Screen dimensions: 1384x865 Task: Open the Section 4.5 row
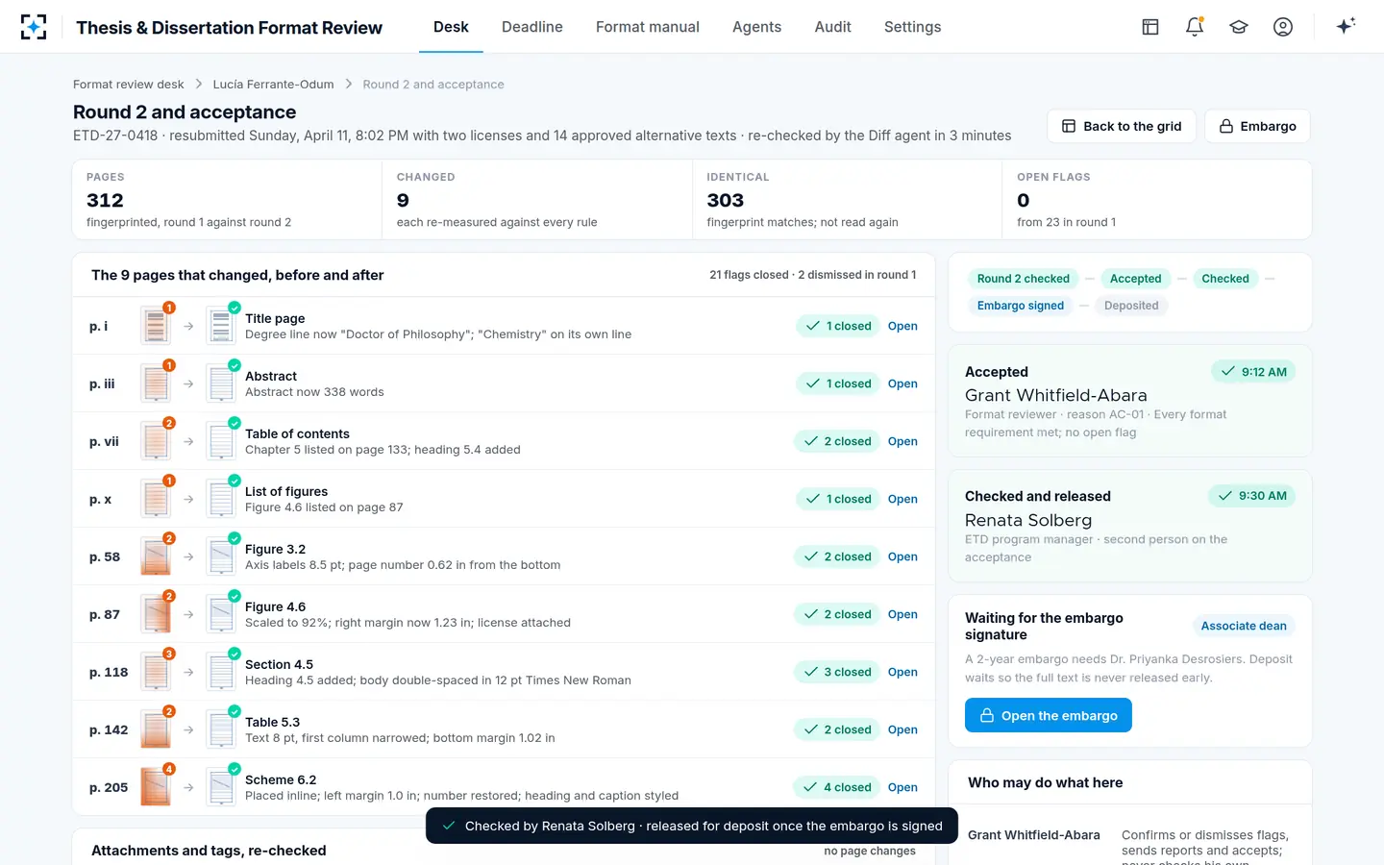[x=902, y=672]
